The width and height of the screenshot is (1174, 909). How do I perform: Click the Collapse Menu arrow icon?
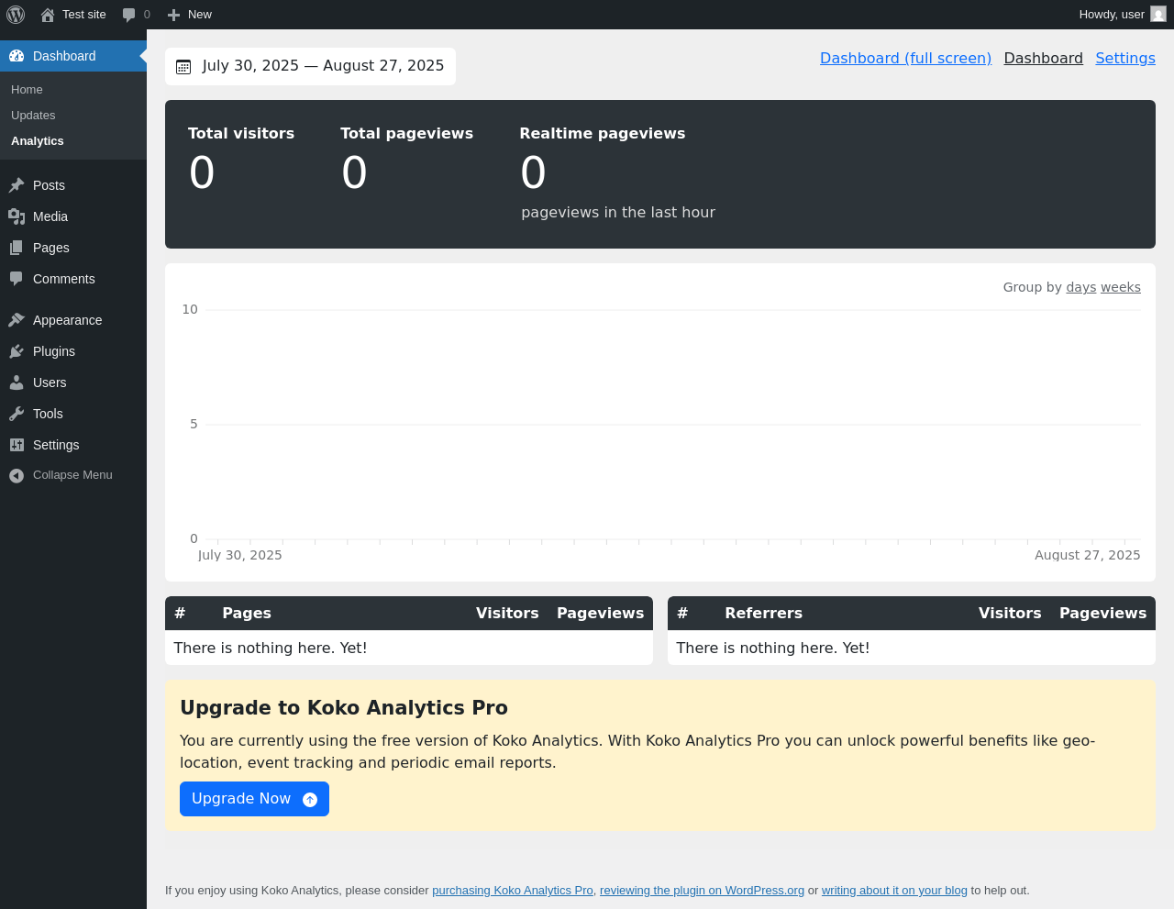(x=17, y=475)
